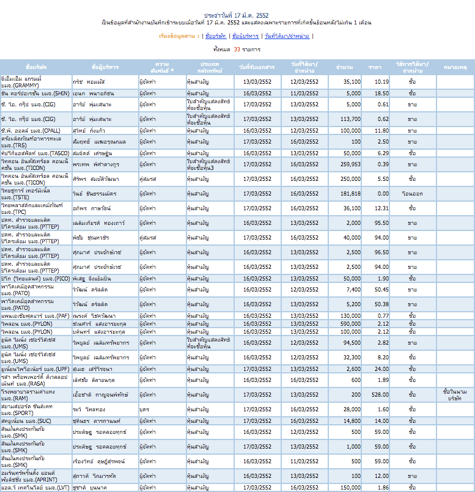Select the PAF company cell

tap(36, 315)
